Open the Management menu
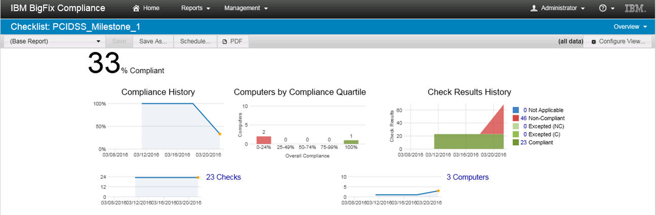This screenshot has width=656, height=215. click(246, 8)
